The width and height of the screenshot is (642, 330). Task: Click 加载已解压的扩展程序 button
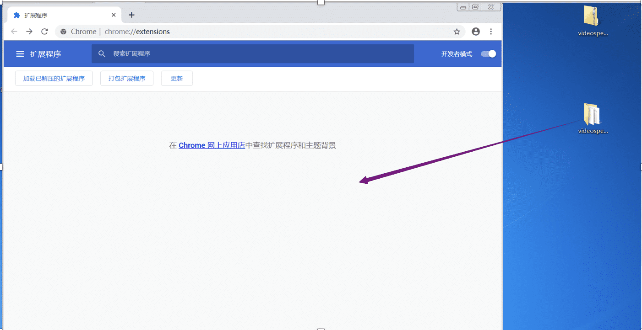click(54, 78)
